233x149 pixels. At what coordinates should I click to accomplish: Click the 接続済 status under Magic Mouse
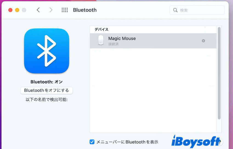click(113, 44)
